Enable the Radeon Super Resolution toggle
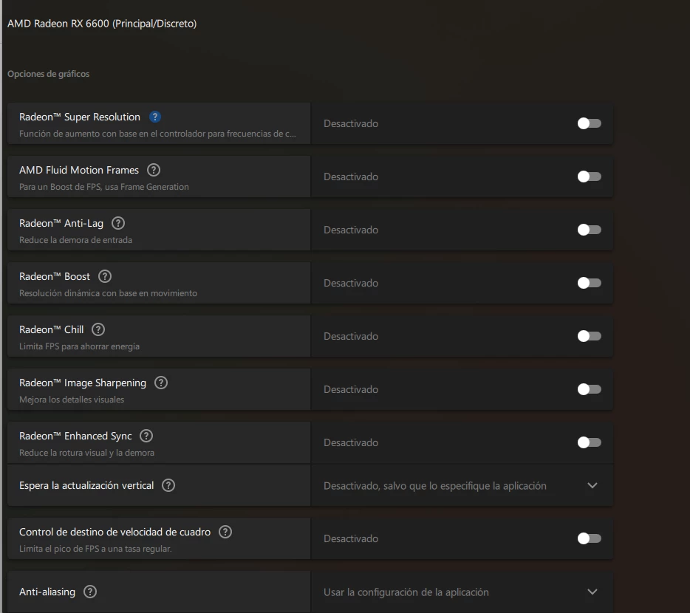 [590, 123]
